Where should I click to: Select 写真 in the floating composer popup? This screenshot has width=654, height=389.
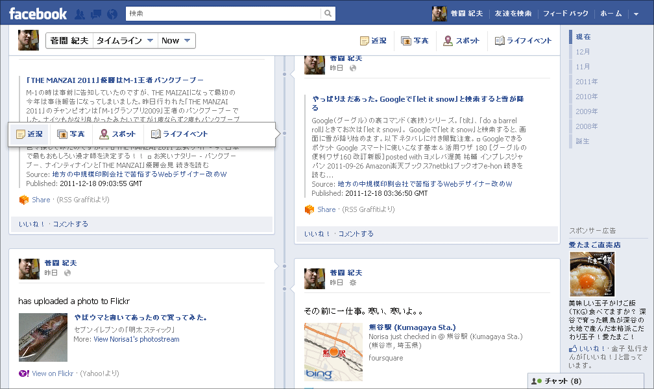click(x=71, y=134)
